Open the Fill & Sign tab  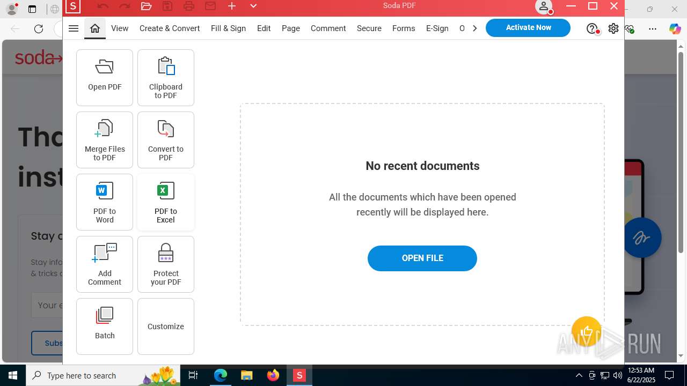(228, 28)
